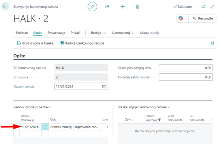Open the Povezivanje tab

point(56,33)
